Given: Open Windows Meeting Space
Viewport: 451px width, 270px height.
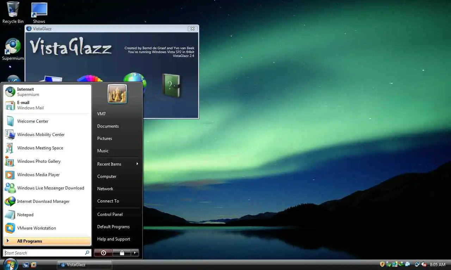Looking at the screenshot, I should tap(47, 148).
